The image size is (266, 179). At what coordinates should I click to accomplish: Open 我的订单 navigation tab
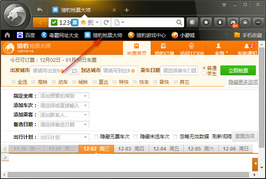165,49
